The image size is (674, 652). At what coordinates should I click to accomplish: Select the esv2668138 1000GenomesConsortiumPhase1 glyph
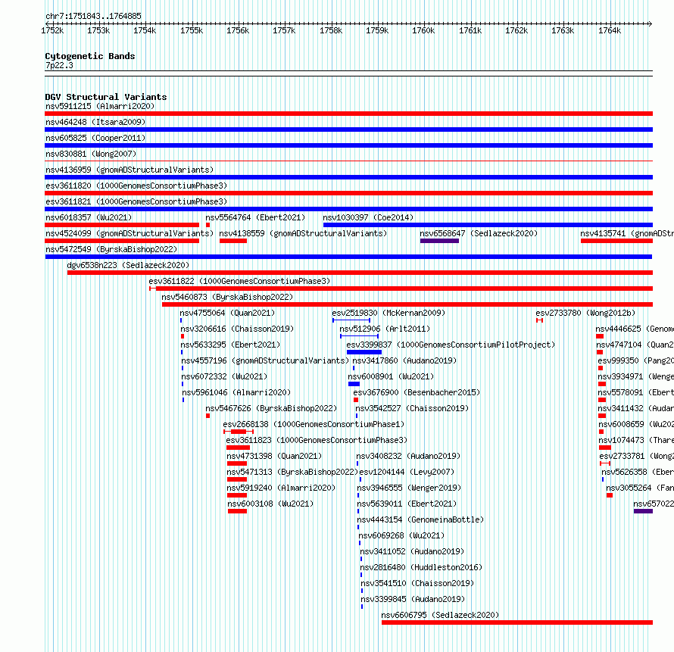(239, 432)
